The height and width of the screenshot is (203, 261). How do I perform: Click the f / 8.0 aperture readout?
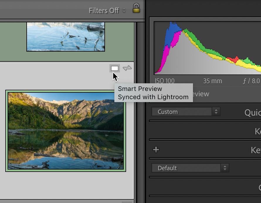pyautogui.click(x=251, y=81)
